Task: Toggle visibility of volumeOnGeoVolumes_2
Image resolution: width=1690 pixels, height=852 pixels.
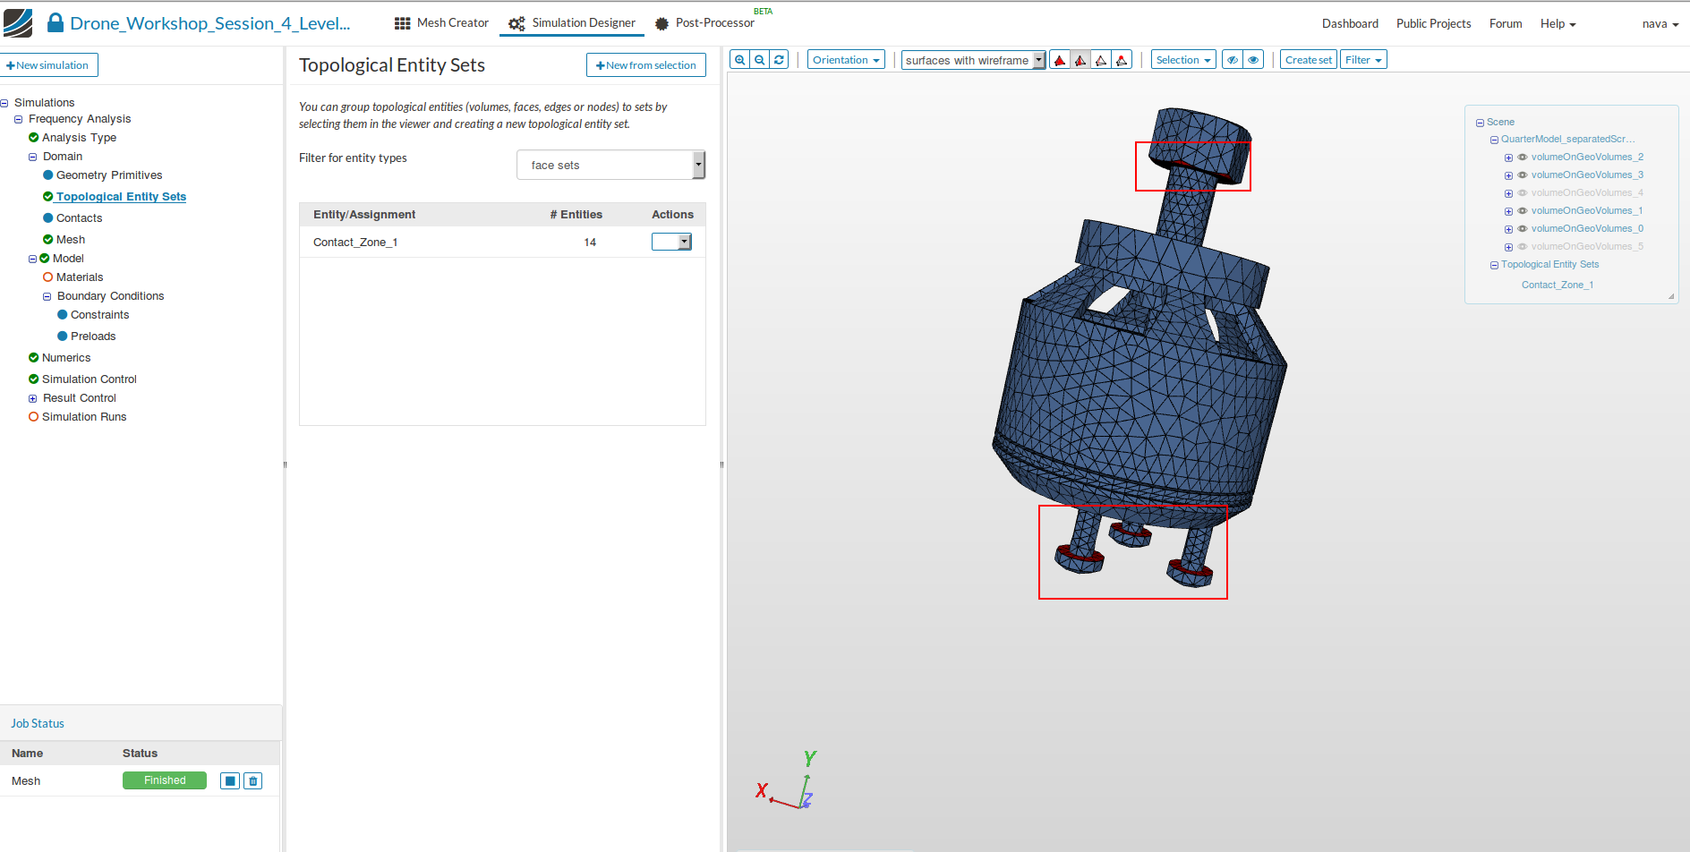Action: (x=1522, y=158)
